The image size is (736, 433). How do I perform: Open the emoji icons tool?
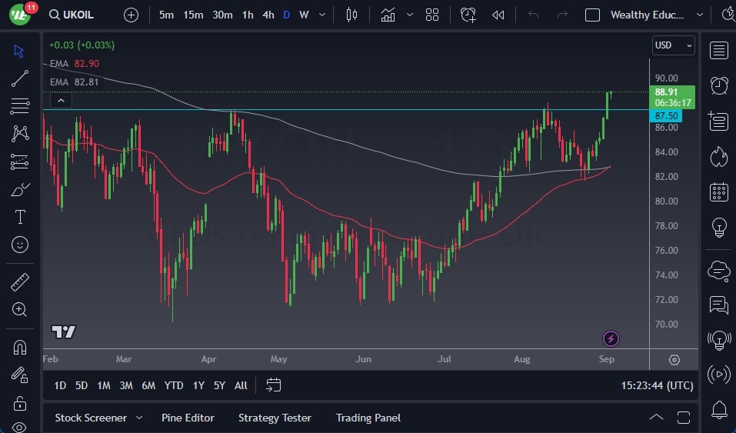20,245
